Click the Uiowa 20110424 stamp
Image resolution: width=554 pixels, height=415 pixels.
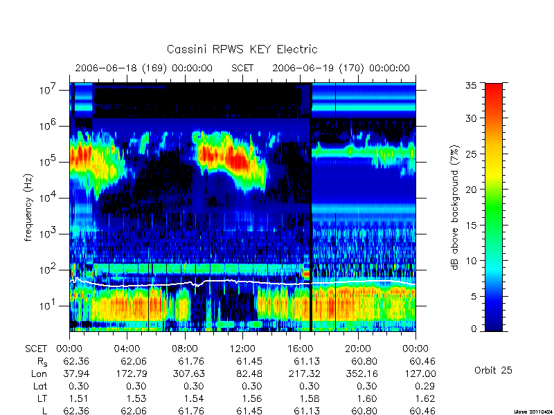pyautogui.click(x=533, y=412)
